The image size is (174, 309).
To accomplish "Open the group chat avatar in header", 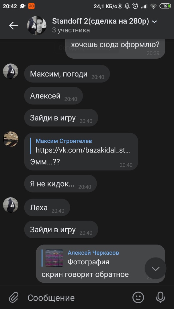I will 37,26.
